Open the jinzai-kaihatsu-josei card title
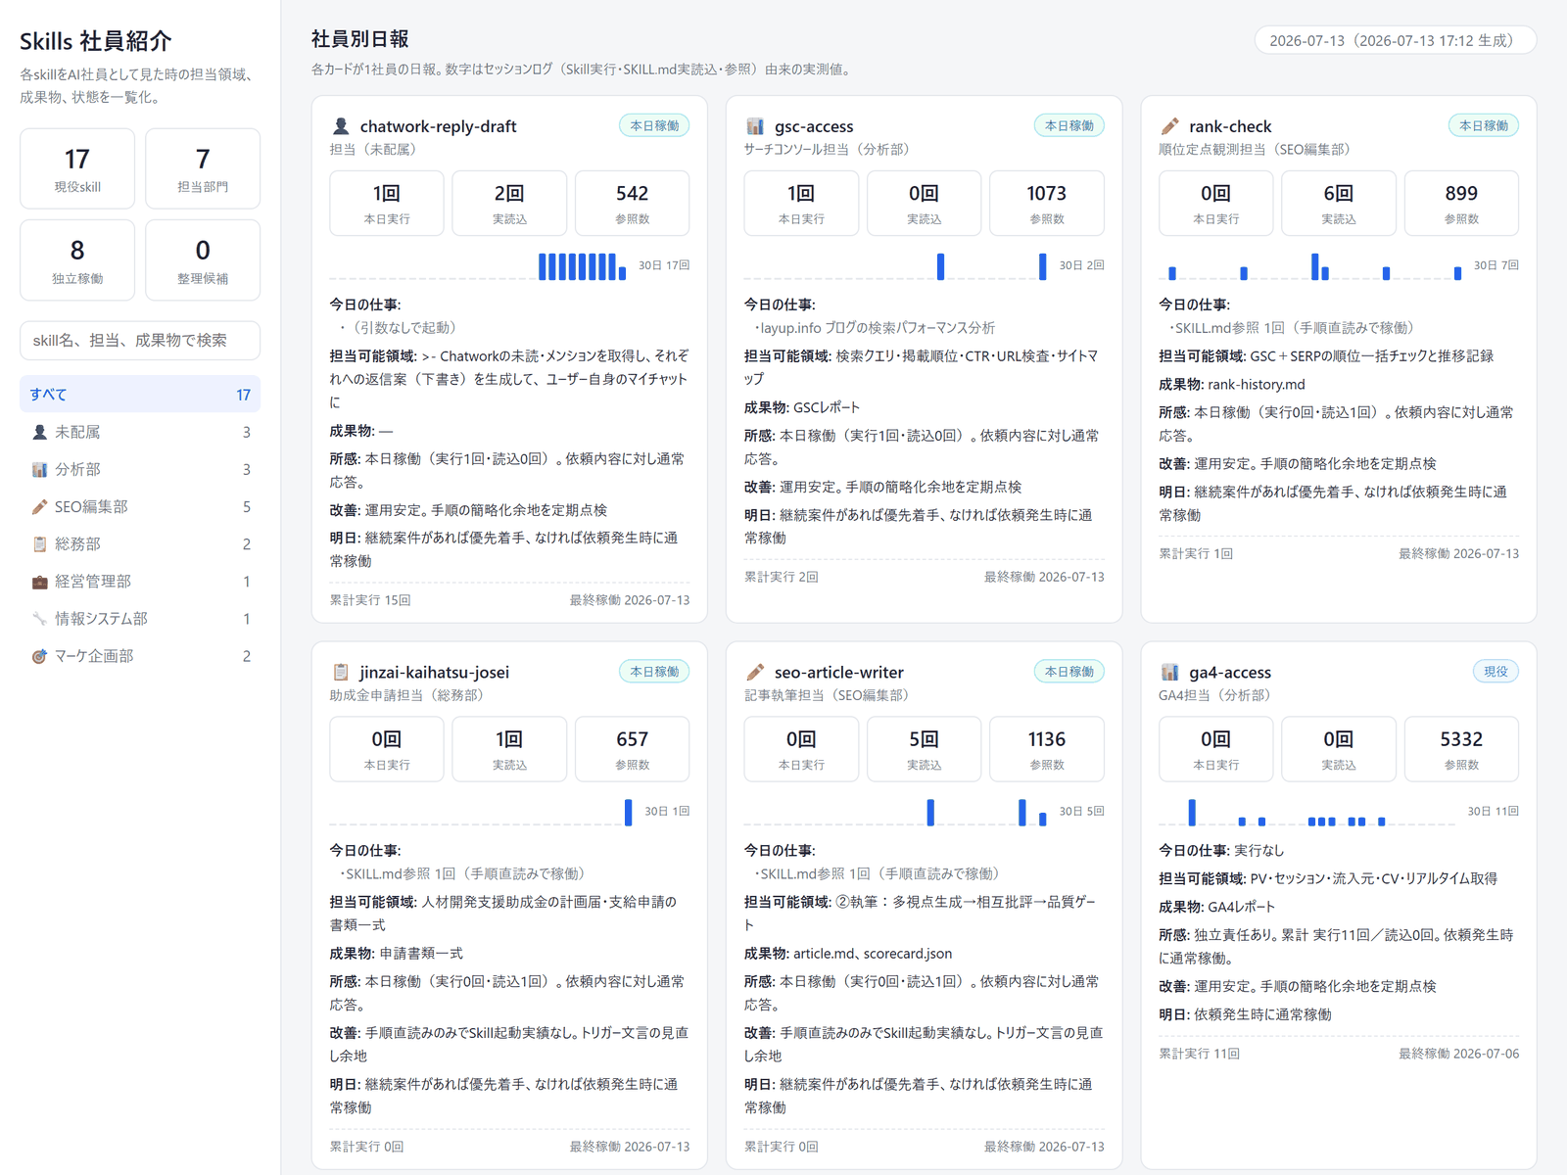1567x1175 pixels. [434, 672]
